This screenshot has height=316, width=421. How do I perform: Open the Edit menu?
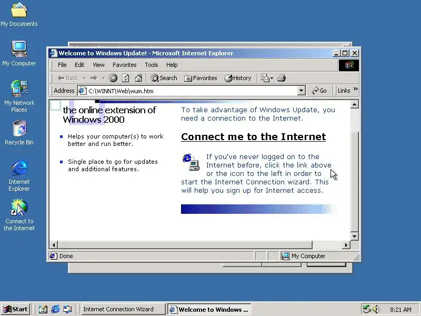pos(79,65)
